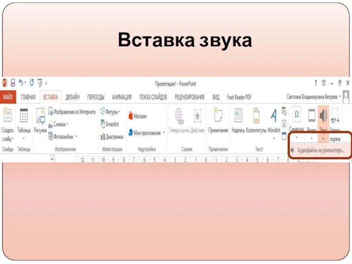This screenshot has height=264, width=352.
Task: Click the Звук speaker icon
Action: (323, 116)
